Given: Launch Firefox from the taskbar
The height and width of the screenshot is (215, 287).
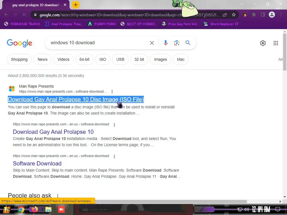Looking at the screenshot, I should [x=34, y=209].
